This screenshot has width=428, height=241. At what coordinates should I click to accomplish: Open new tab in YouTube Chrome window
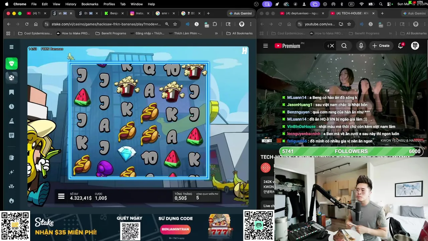click(382, 13)
